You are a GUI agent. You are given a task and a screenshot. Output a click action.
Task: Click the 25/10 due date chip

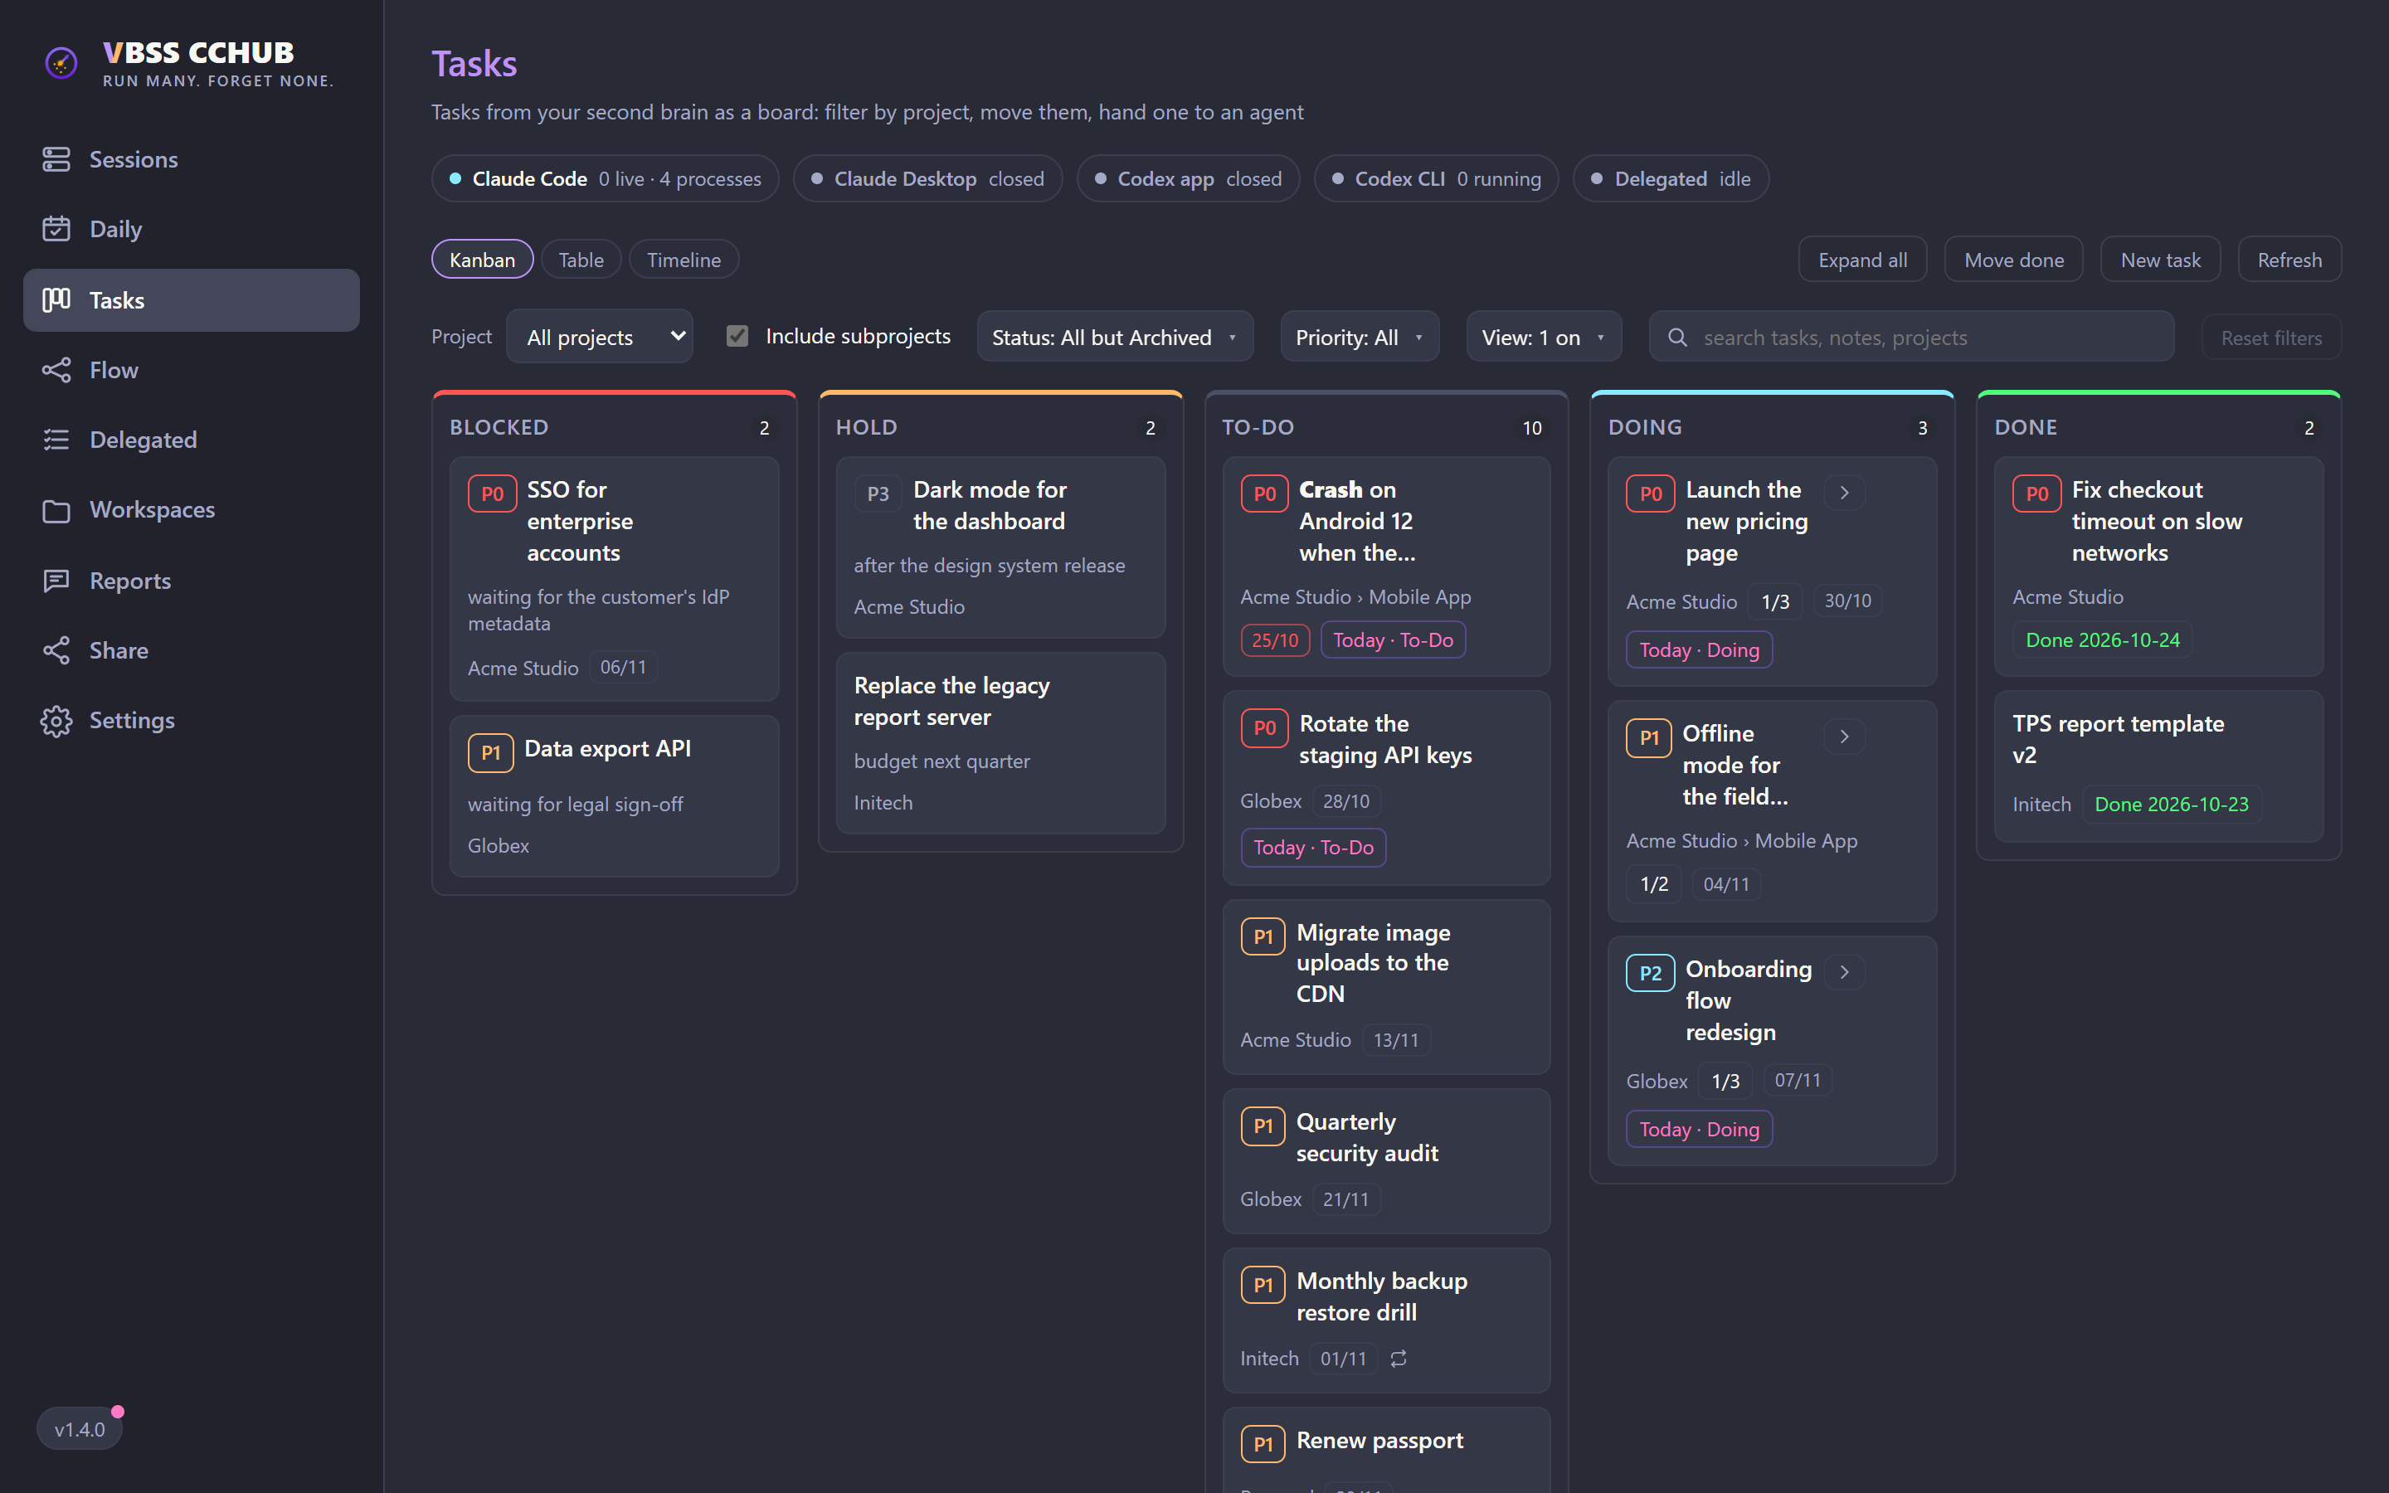click(1274, 640)
